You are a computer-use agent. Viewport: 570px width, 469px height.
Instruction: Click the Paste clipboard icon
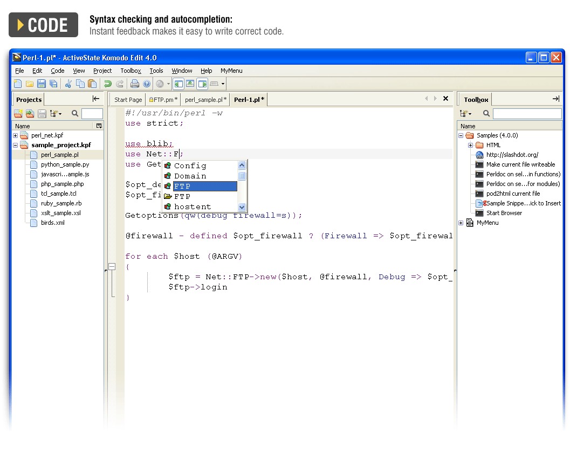tap(92, 84)
